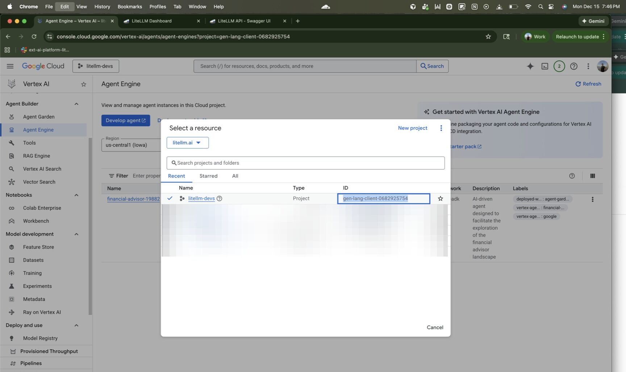
Task: Switch to LiteLLM API Swagger UI tab
Action: [248, 21]
